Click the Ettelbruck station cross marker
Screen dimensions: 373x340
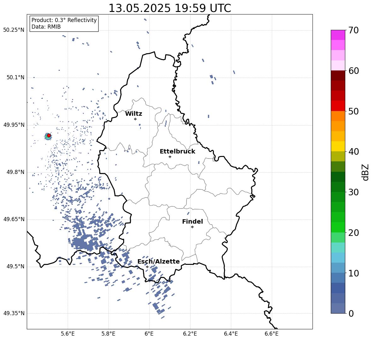170,157
